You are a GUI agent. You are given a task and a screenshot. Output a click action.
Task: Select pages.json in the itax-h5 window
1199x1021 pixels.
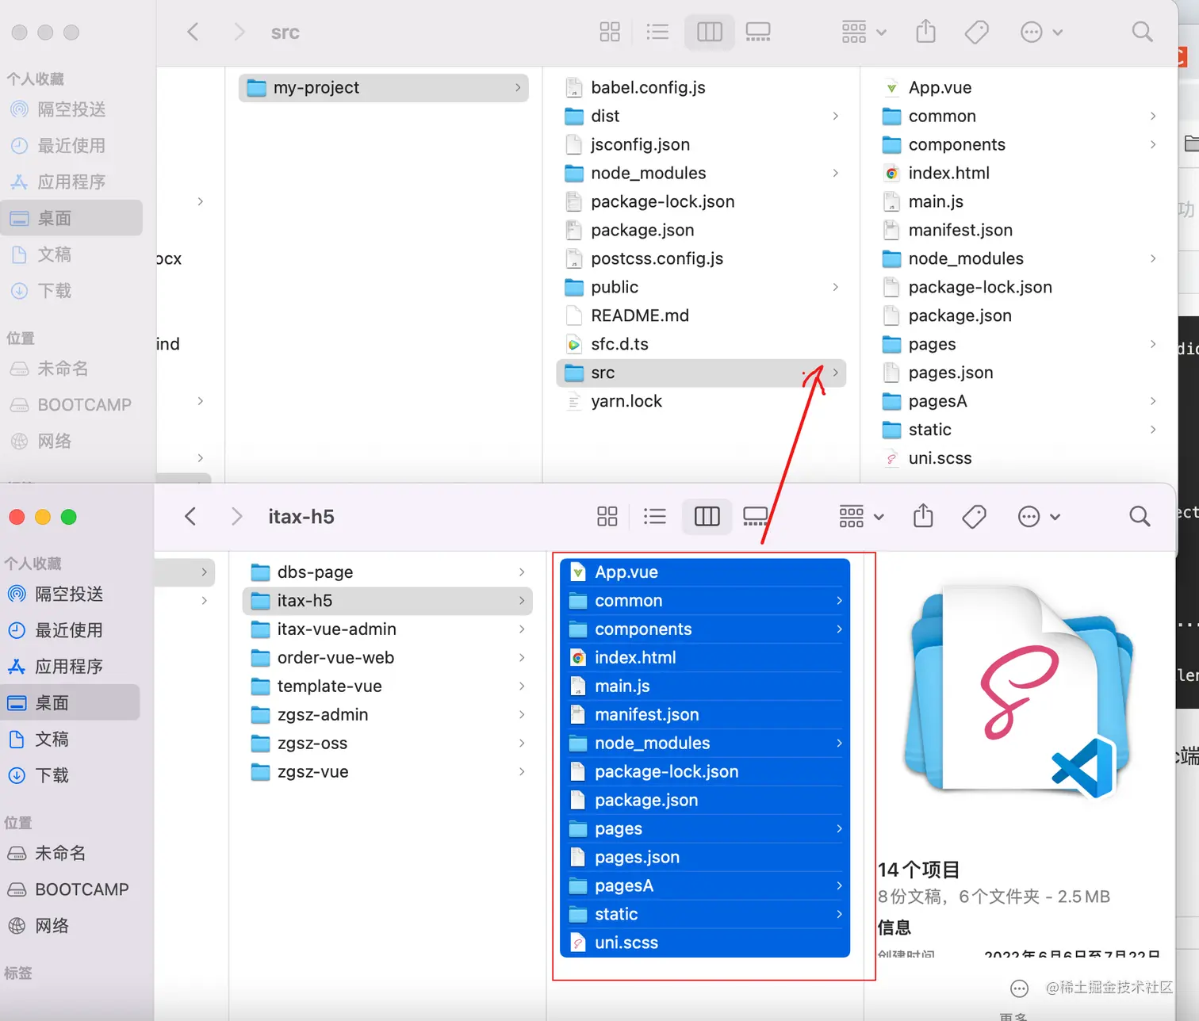click(705, 857)
